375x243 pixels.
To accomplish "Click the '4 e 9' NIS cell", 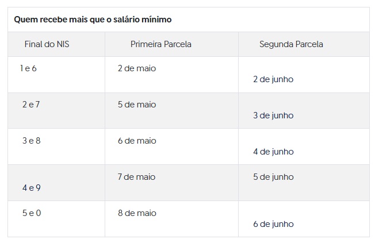I will (x=31, y=188).
